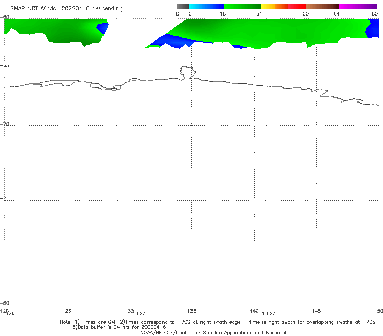Click the latitude label '-70'

coord(5,124)
